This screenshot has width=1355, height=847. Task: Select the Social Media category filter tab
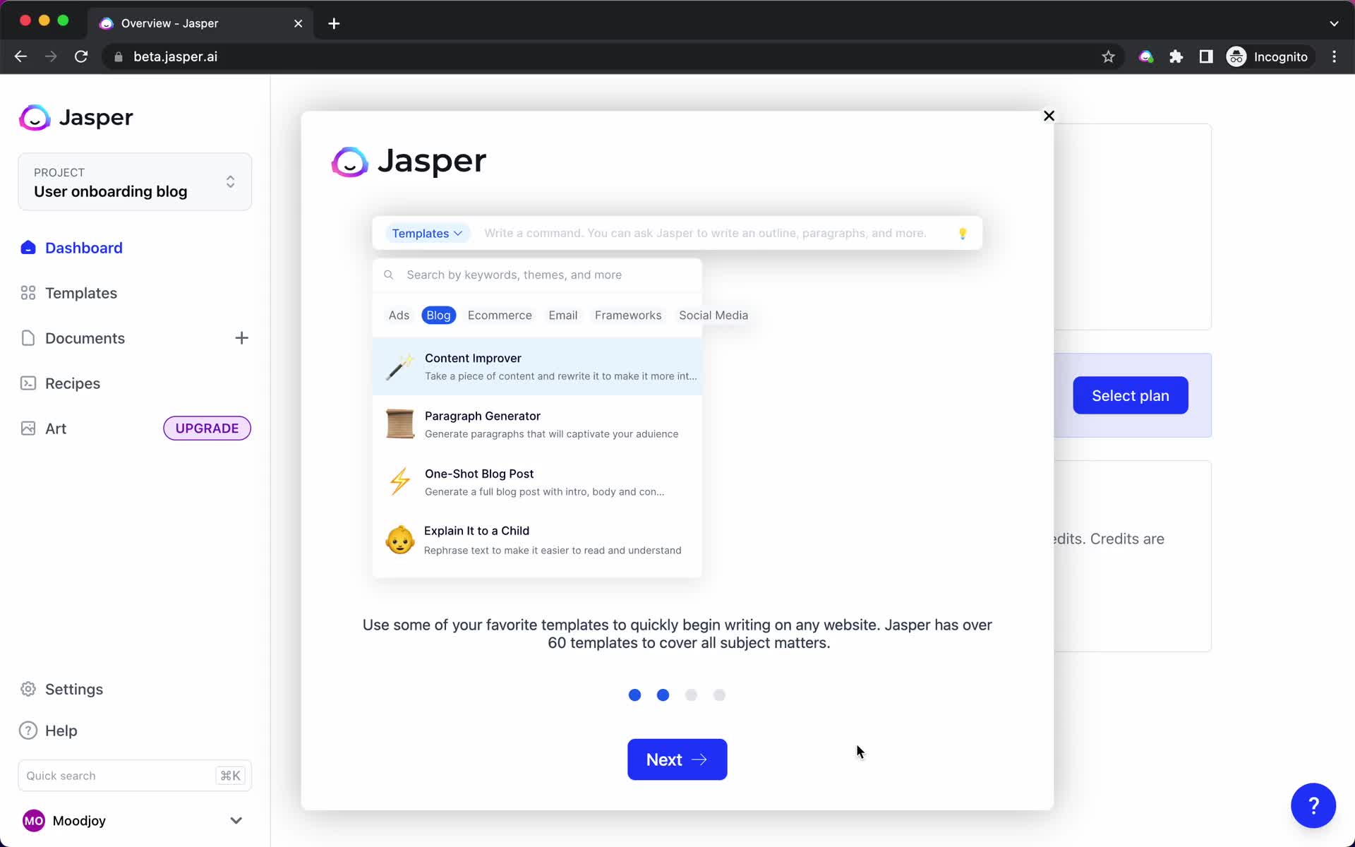click(713, 314)
